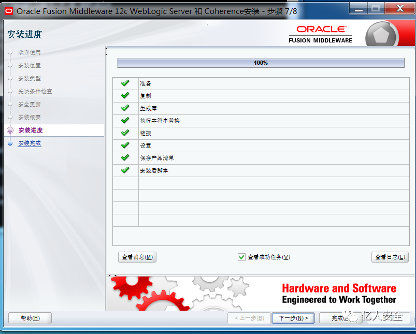This screenshot has width=416, height=334.
Task: Select the 安装完成 step link
Action: (x=30, y=143)
